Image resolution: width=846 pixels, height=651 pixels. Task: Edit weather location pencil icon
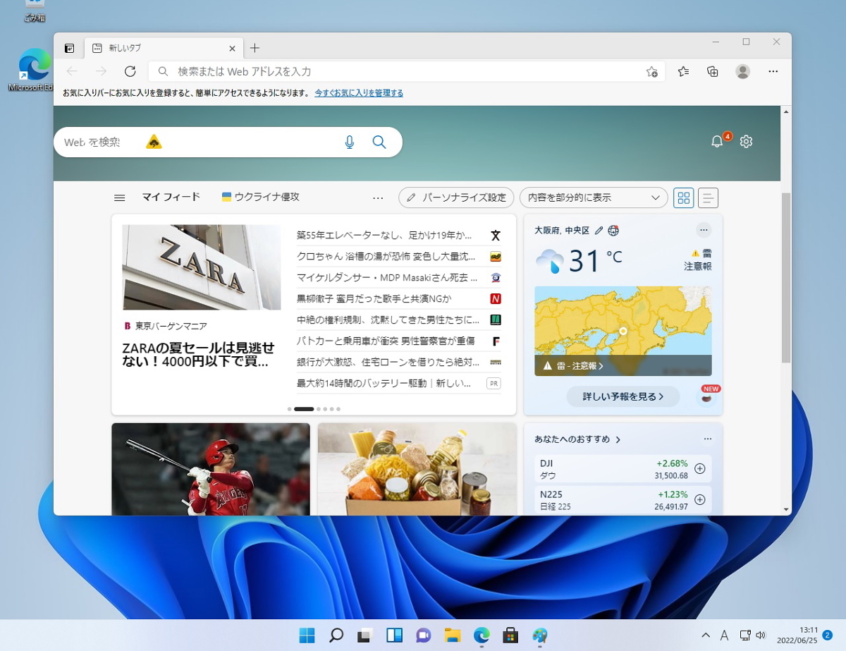tap(599, 231)
